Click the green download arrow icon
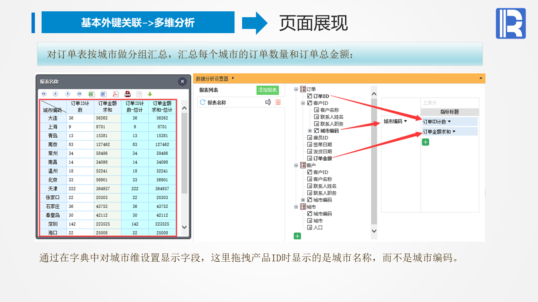The image size is (538, 302). [150, 94]
